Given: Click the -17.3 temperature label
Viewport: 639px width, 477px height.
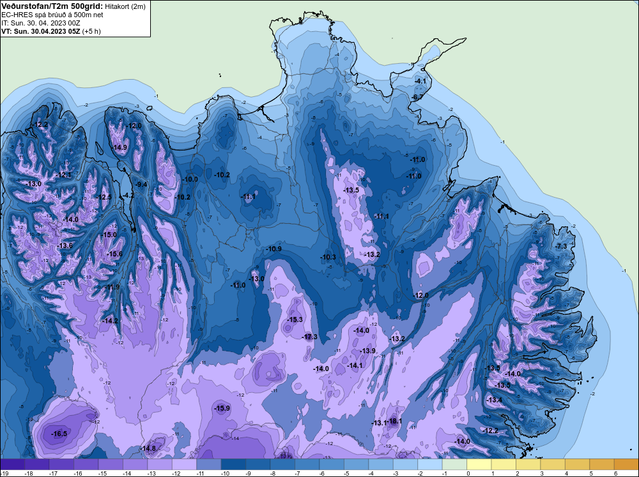Looking at the screenshot, I should [310, 337].
